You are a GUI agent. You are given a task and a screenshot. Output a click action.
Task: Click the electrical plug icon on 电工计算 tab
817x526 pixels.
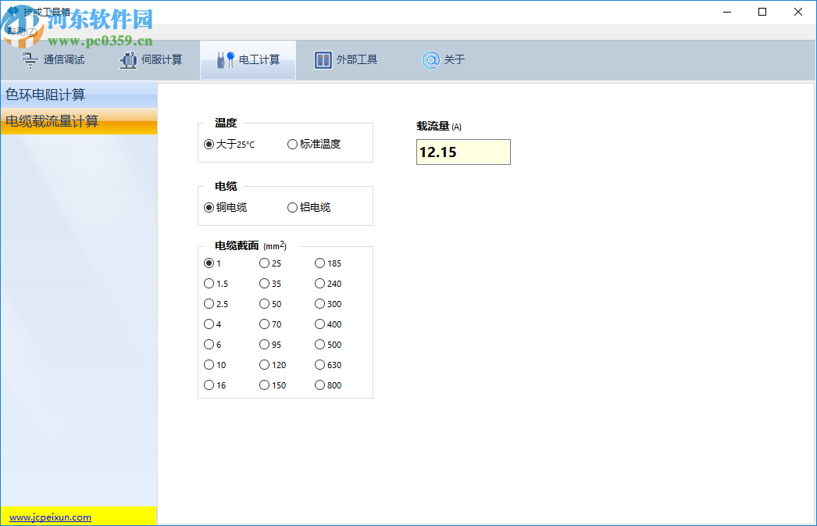coord(224,59)
